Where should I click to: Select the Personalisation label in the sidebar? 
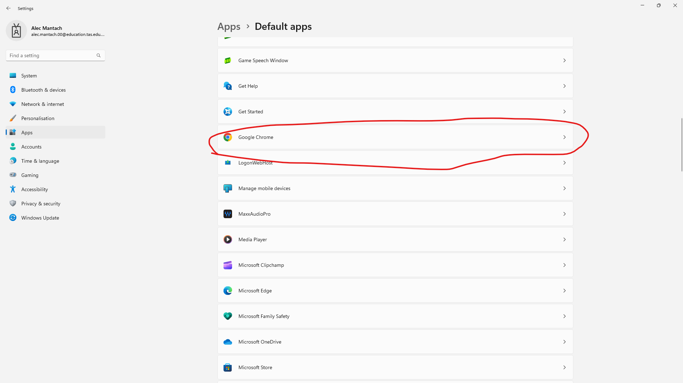[x=38, y=118]
